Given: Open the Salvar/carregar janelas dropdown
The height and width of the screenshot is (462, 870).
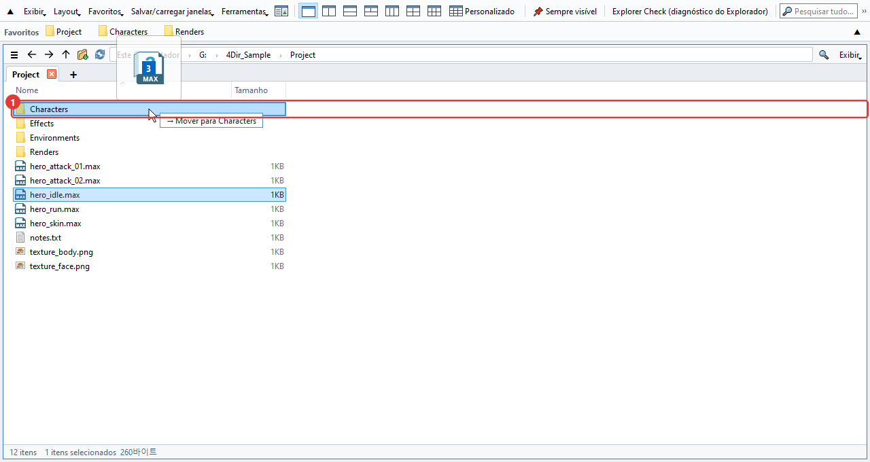Looking at the screenshot, I should (x=173, y=12).
